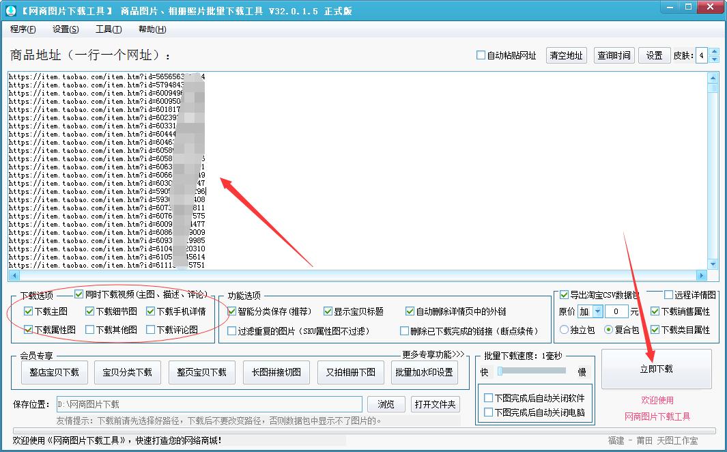This screenshot has width=727, height=452.
Task: Click the up arrow on the 皮肤 skin stepper
Action: point(713,51)
